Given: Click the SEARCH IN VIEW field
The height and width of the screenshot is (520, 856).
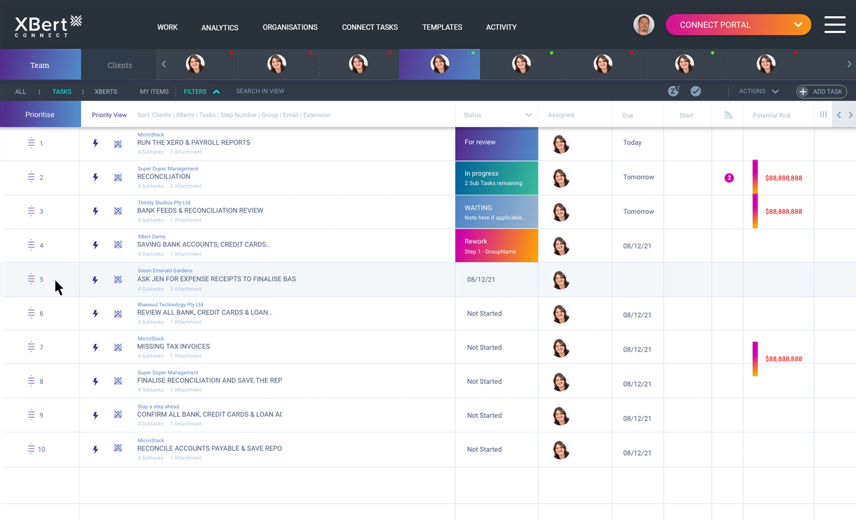Looking at the screenshot, I should pyautogui.click(x=260, y=91).
